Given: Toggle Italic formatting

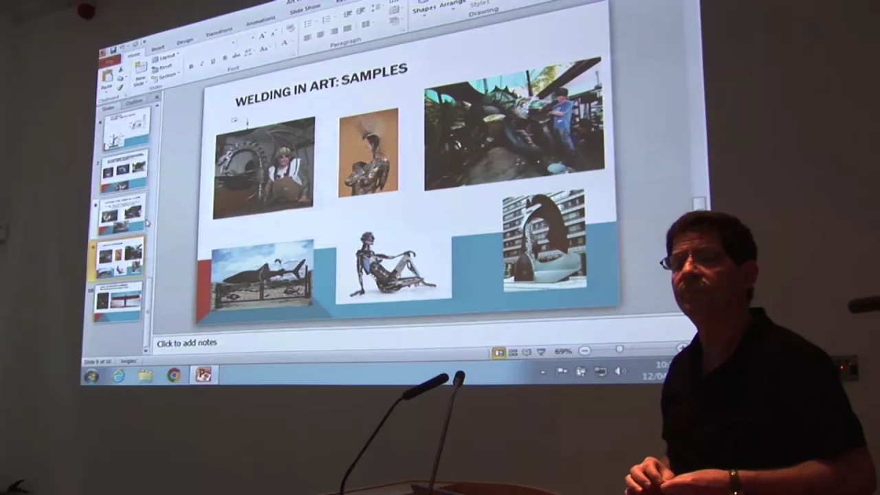Looking at the screenshot, I should (201, 63).
